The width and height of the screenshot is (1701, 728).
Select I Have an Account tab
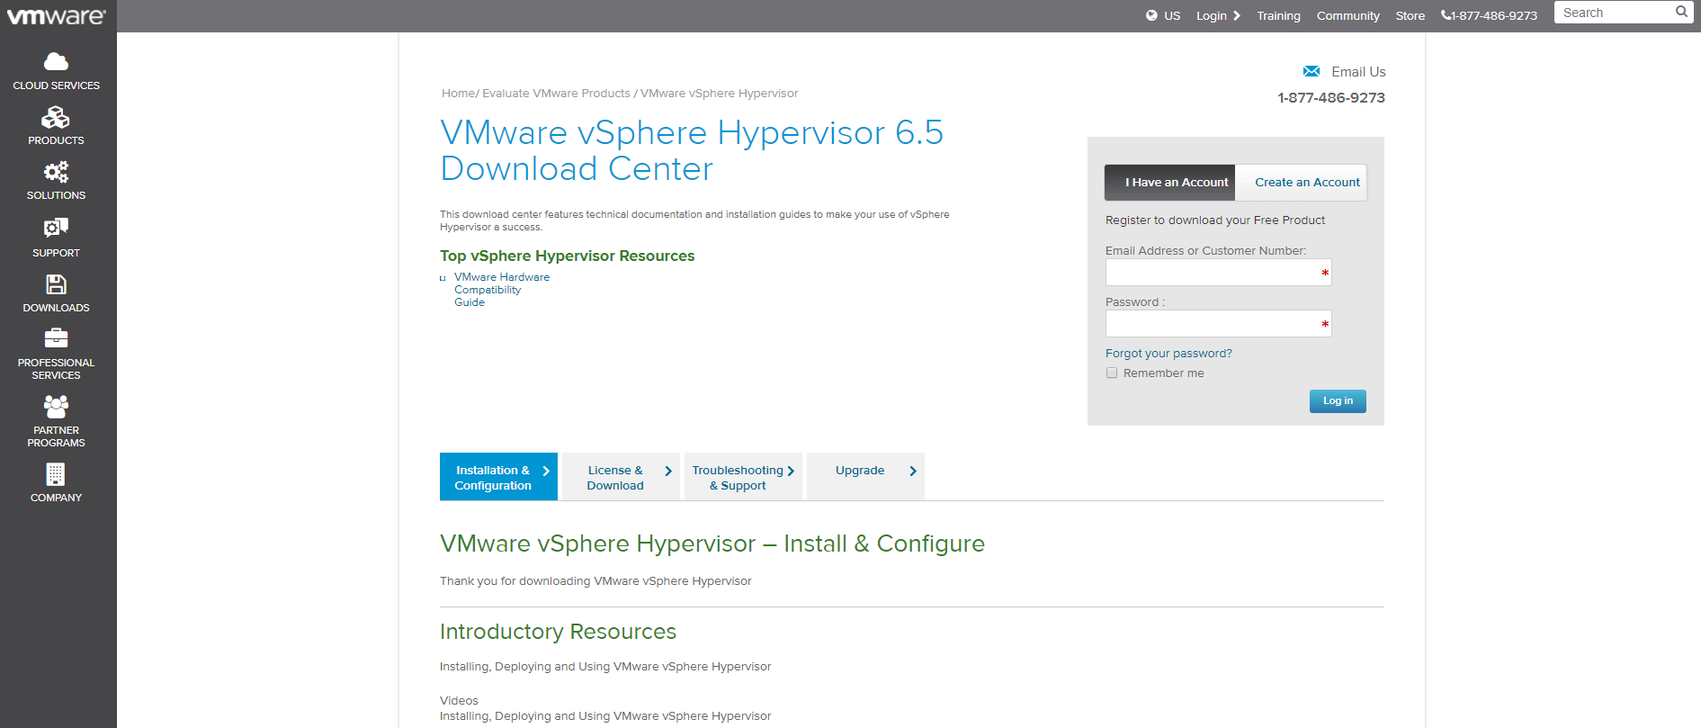point(1170,183)
